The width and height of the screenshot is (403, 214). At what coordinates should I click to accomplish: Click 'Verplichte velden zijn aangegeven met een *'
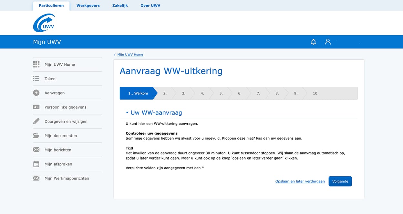tap(165, 168)
